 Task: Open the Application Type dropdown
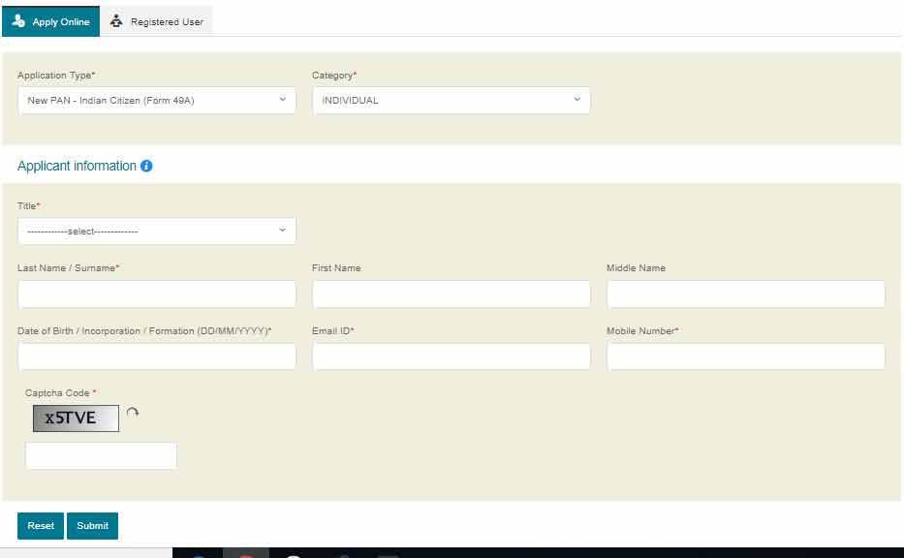click(157, 101)
